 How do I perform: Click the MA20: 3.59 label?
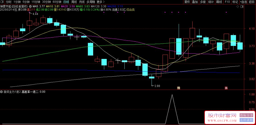tap(68, 7)
